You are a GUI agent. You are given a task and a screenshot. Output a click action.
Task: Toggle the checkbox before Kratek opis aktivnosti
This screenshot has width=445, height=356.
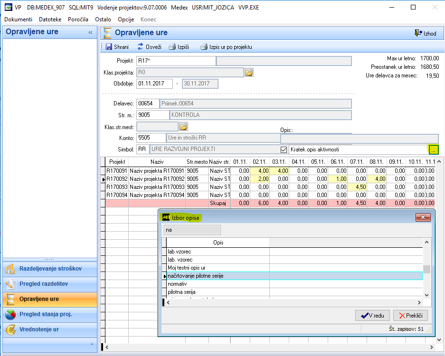pyautogui.click(x=284, y=150)
